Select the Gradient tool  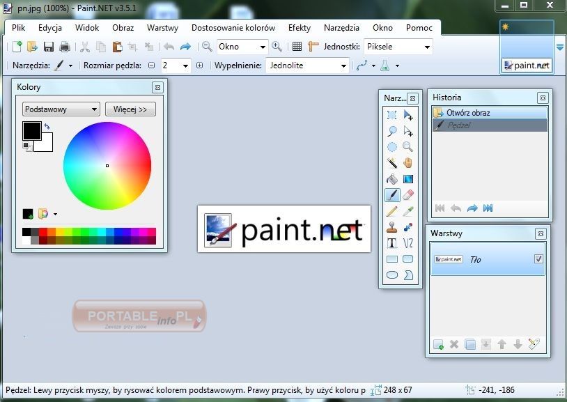(407, 179)
